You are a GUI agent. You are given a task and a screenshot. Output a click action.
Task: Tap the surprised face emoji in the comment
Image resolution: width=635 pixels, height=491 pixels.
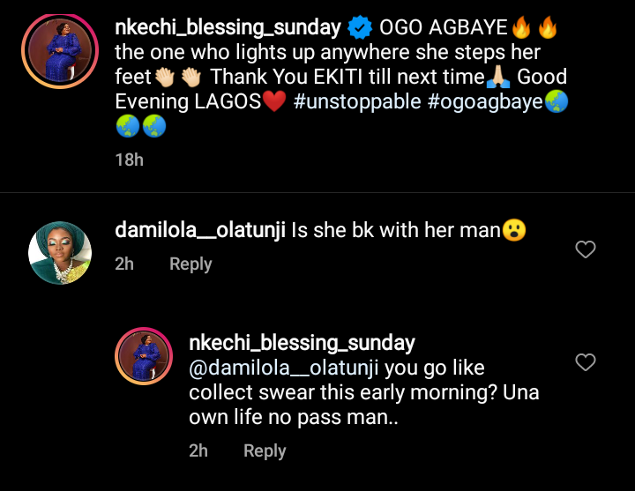tap(514, 232)
